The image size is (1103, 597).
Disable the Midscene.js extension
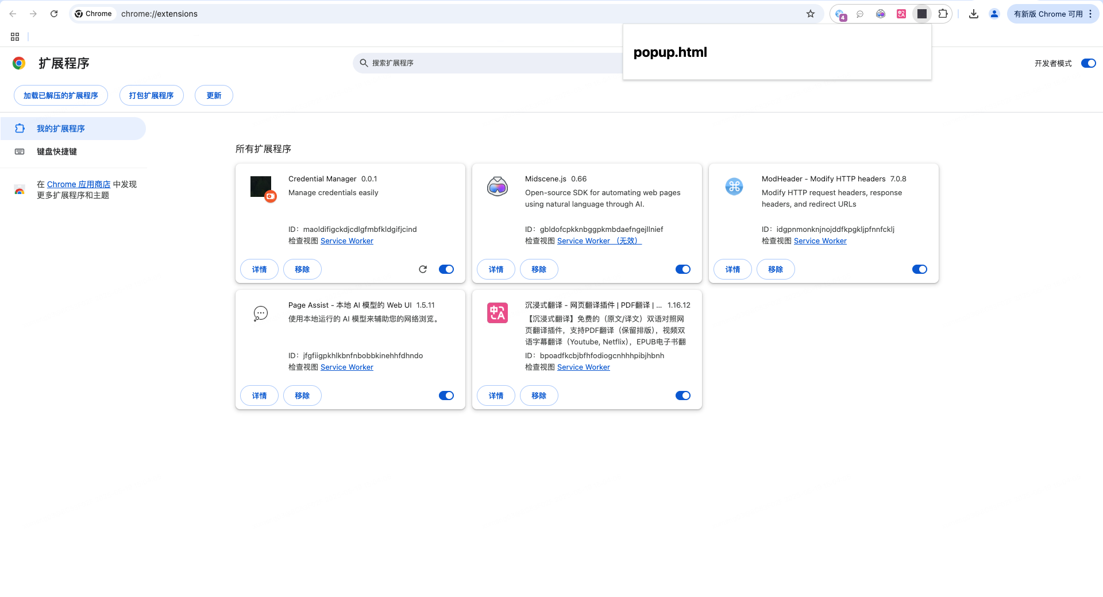click(683, 269)
